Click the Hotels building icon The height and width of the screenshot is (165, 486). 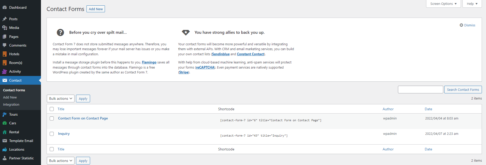(x=5, y=54)
